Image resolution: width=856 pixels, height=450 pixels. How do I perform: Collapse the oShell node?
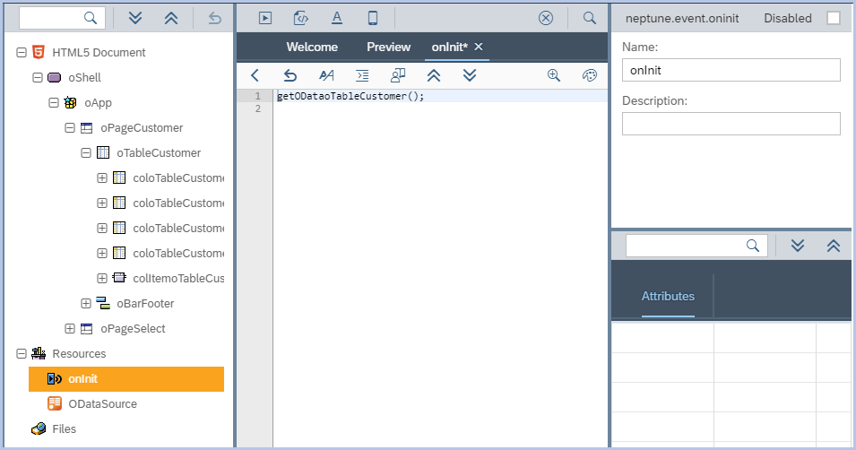point(37,78)
